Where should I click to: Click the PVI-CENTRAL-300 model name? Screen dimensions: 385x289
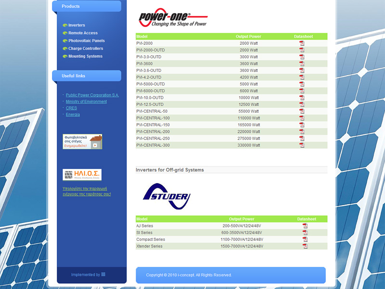[153, 145]
